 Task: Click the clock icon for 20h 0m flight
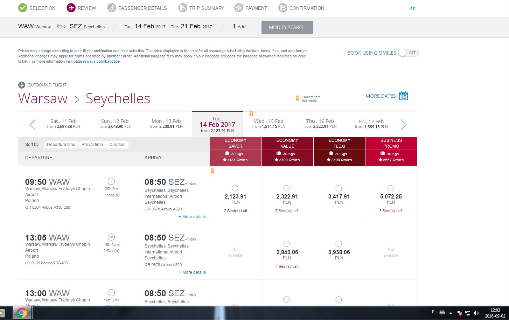111,181
